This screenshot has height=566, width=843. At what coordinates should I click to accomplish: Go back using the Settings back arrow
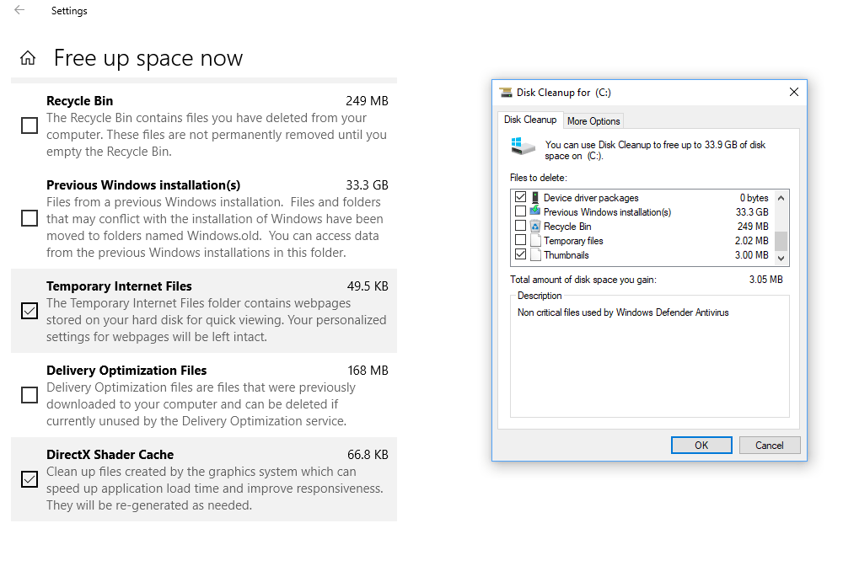click(x=19, y=10)
